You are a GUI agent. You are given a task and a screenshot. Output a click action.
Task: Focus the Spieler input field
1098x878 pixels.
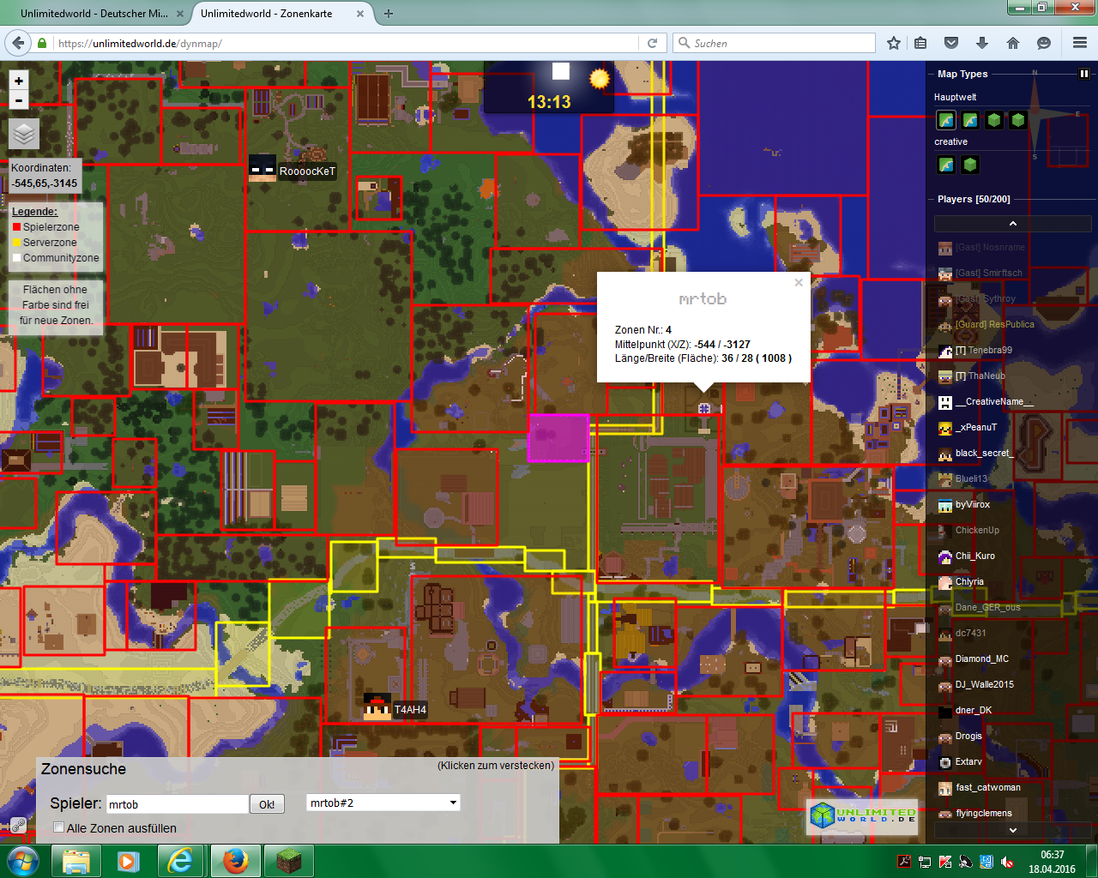point(177,804)
